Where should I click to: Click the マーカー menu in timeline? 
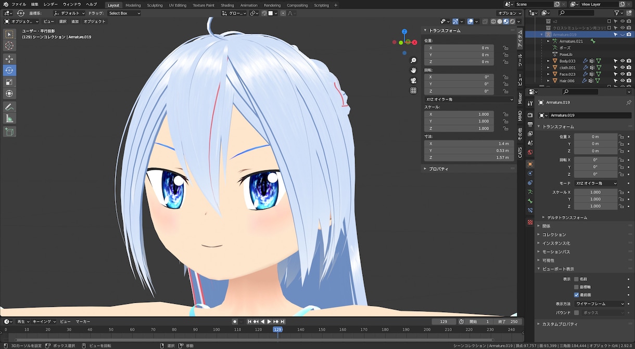[83, 321]
